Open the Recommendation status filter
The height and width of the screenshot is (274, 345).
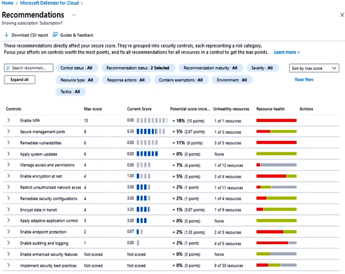coord(138,68)
